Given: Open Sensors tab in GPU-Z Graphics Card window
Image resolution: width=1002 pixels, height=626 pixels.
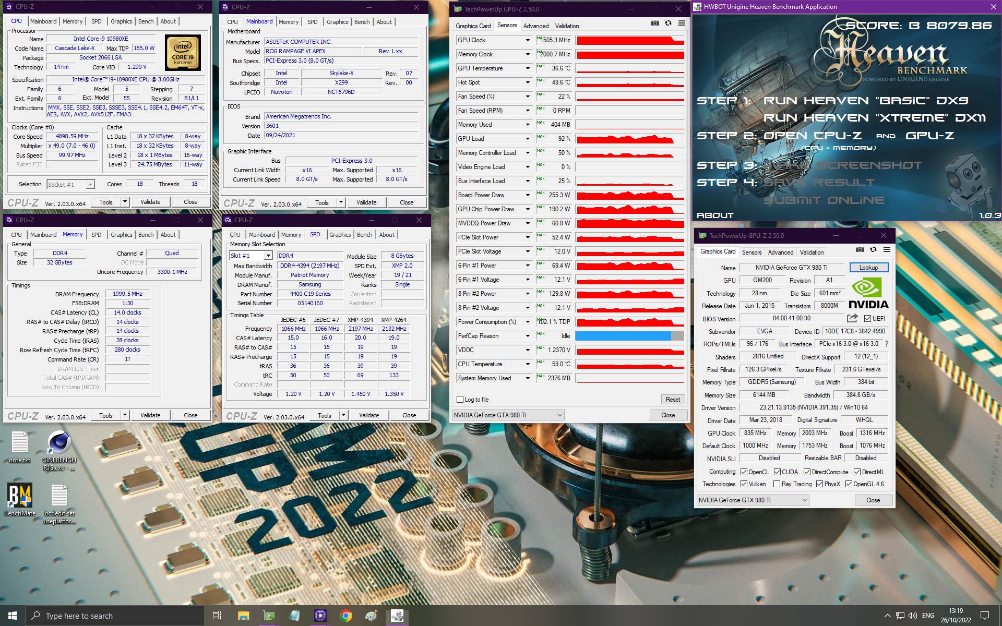Looking at the screenshot, I should [751, 252].
